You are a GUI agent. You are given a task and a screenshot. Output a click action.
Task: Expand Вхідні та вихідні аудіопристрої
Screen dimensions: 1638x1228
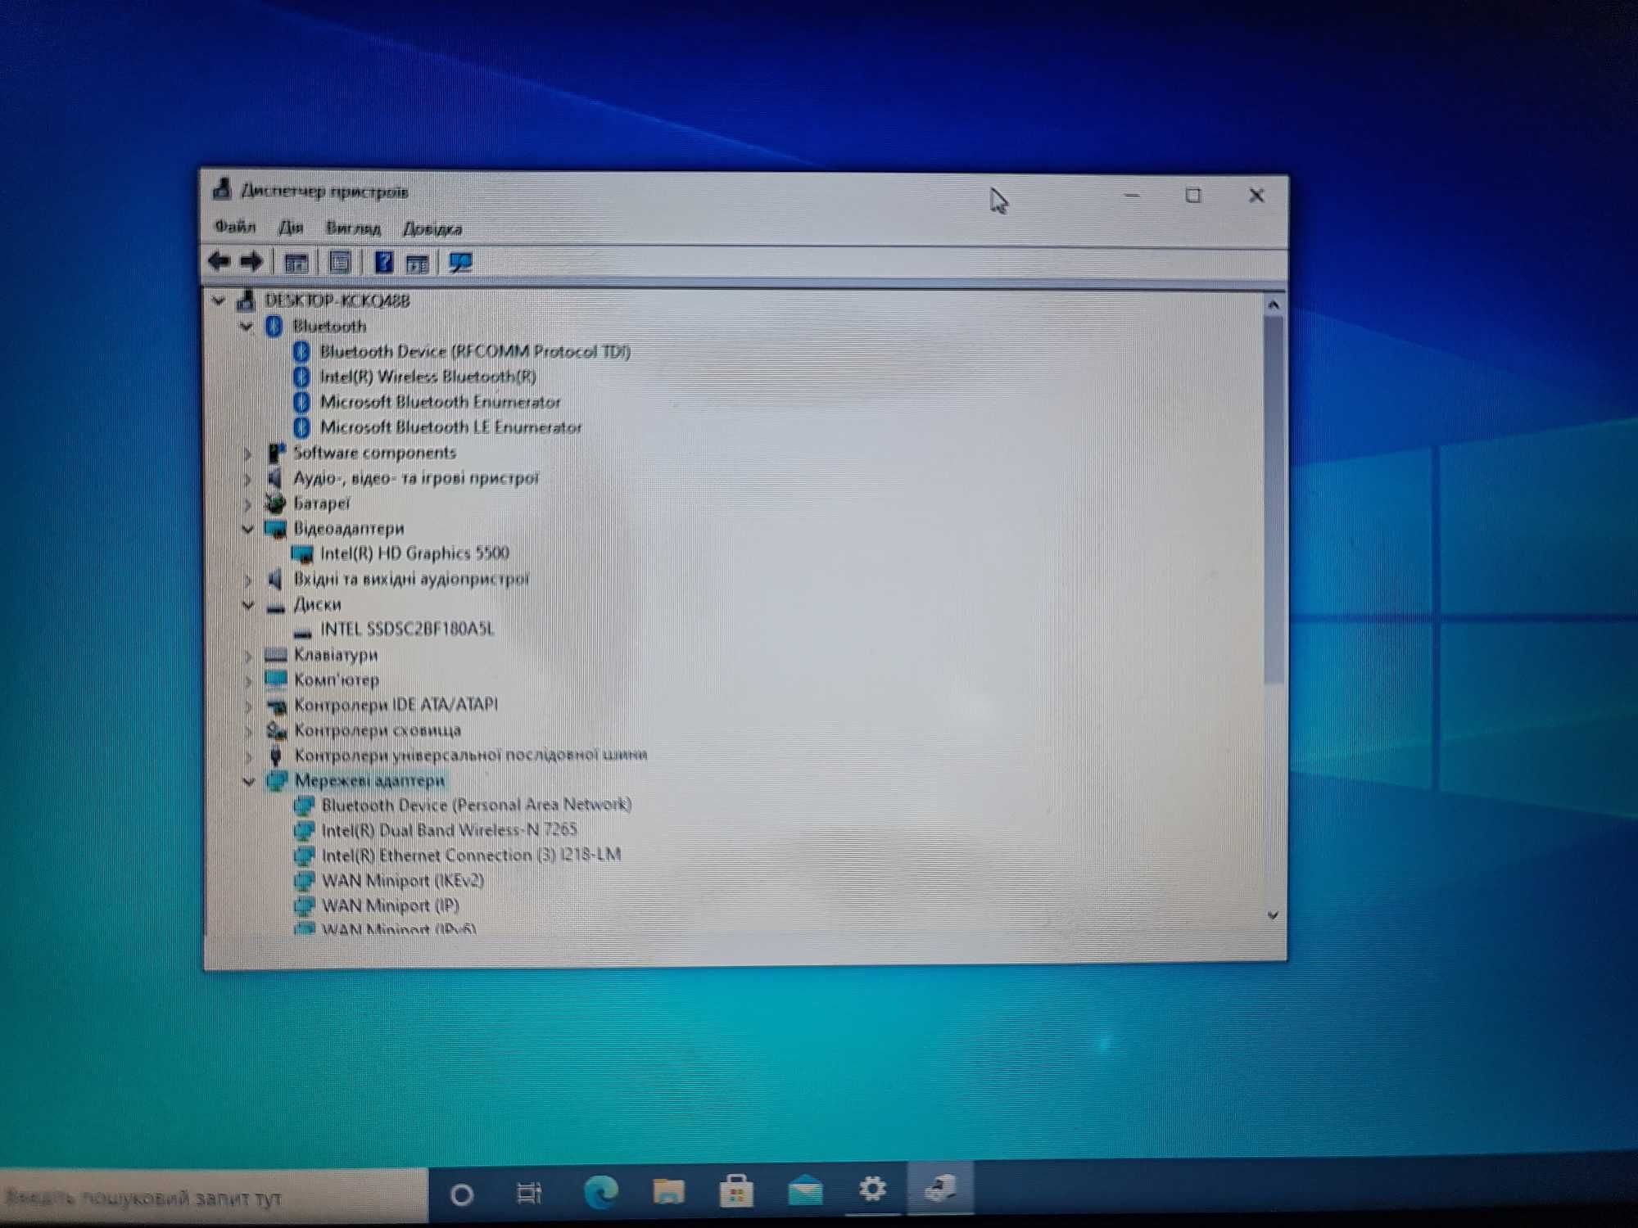[247, 580]
